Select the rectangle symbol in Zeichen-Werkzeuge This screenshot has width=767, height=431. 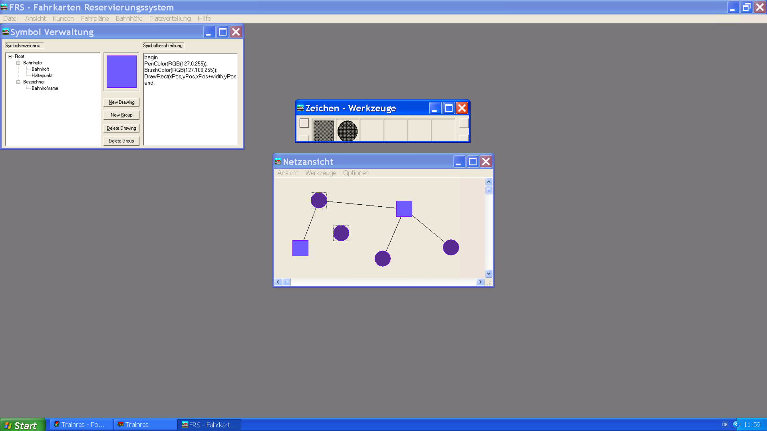323,130
